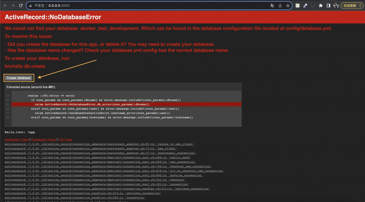Click source line raising DatabaseConnectionError.username_error

tap(102, 113)
